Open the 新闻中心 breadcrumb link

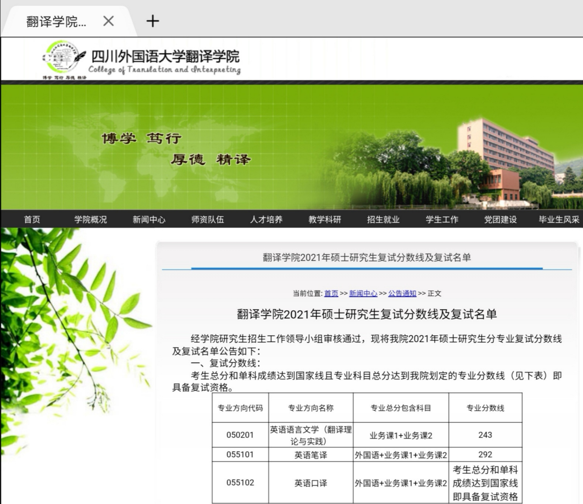(x=363, y=294)
